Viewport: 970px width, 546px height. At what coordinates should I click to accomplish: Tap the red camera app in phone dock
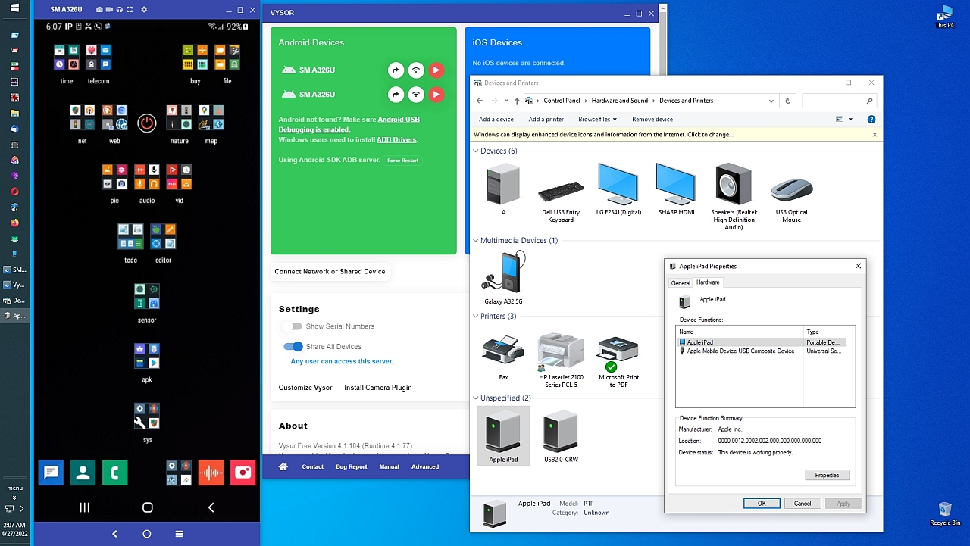tap(242, 473)
